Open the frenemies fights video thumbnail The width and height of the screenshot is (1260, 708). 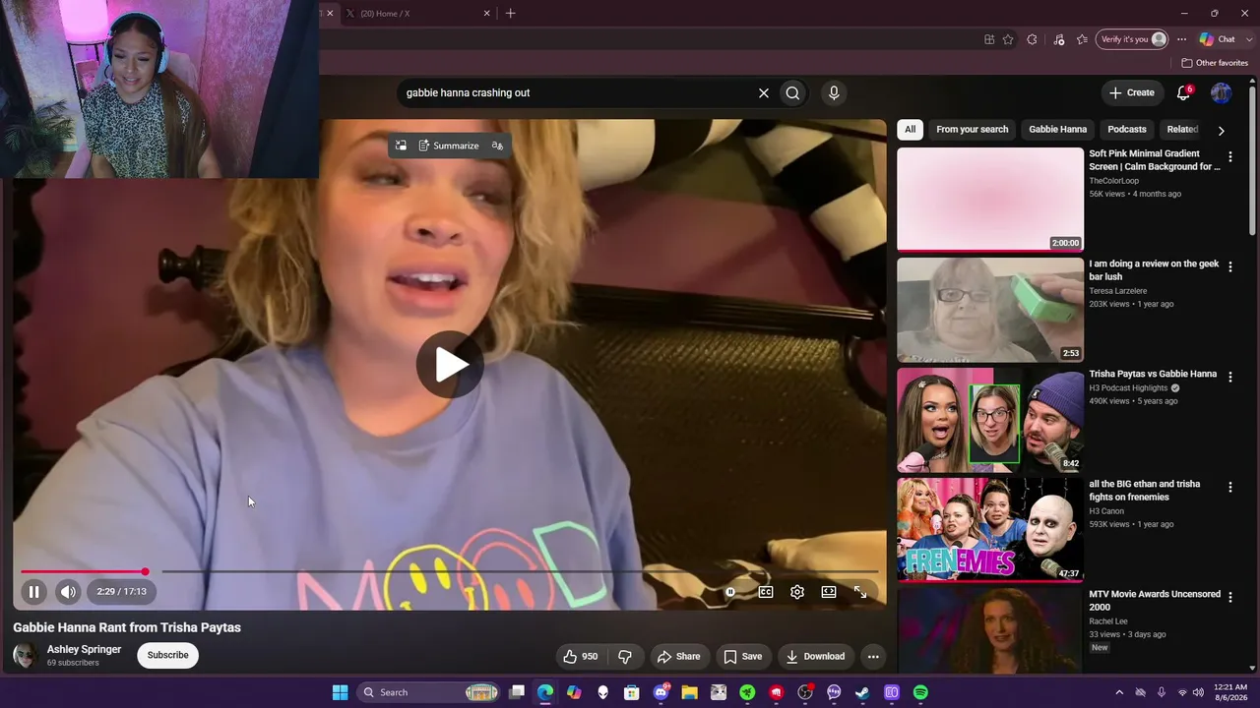click(990, 530)
